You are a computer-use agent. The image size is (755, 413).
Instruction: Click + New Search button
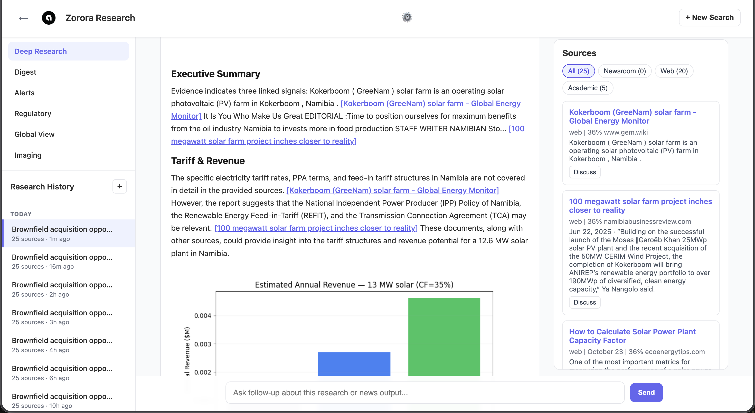pos(710,17)
